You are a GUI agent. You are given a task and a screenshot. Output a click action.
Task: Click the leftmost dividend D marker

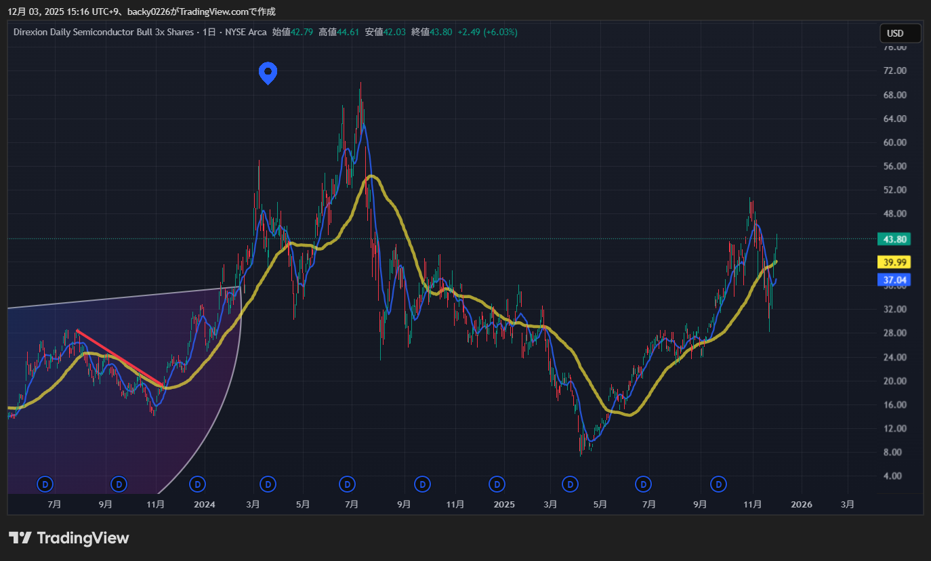pyautogui.click(x=45, y=484)
